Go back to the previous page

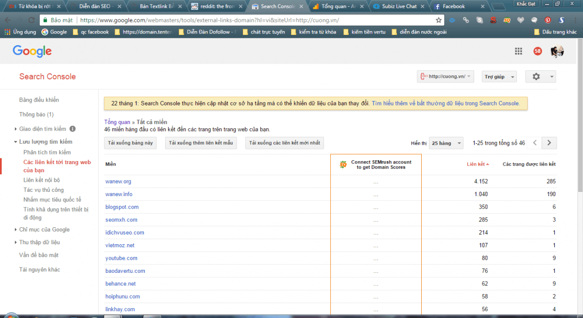click(7, 20)
